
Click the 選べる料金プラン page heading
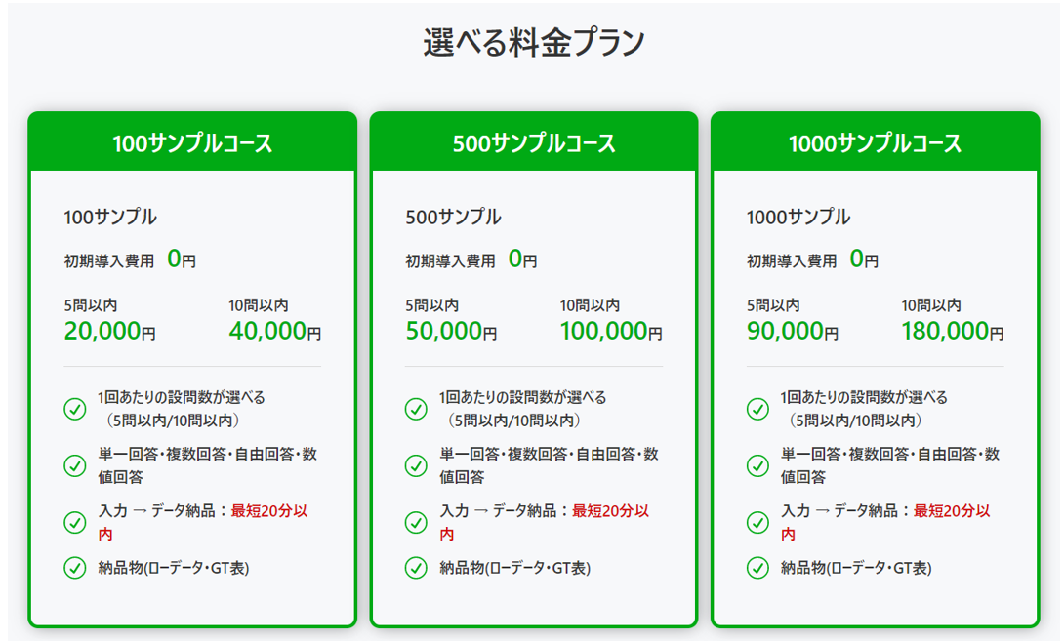click(534, 43)
